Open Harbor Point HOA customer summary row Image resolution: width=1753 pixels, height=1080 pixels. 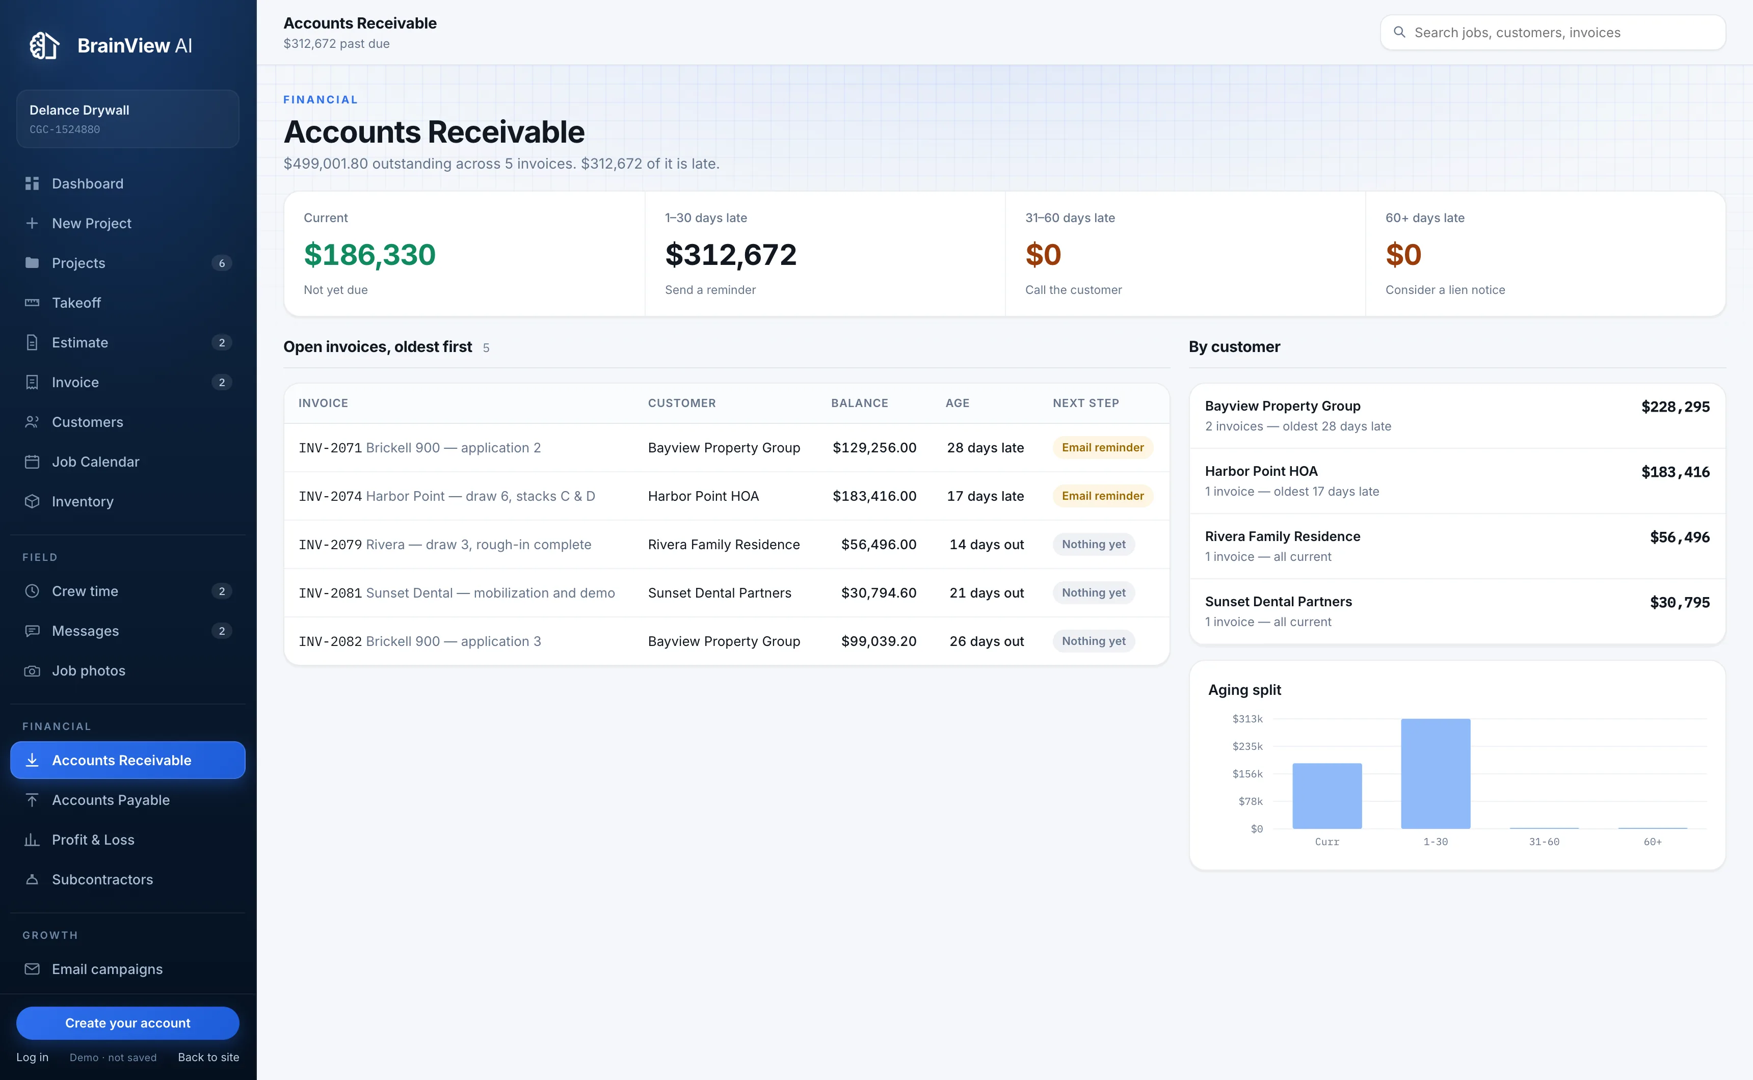pos(1457,481)
